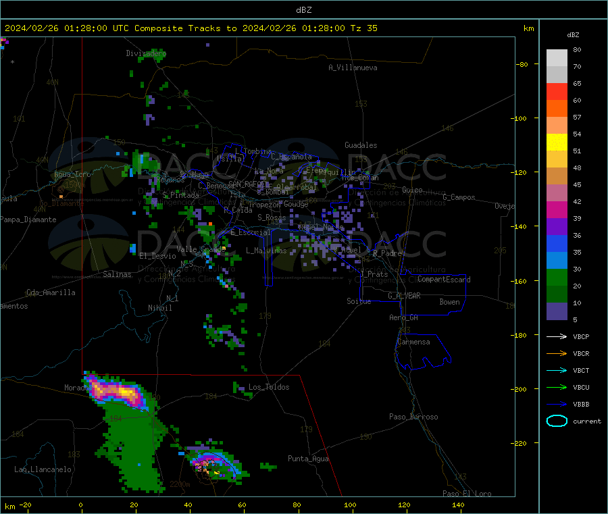608x514 pixels.
Task: Select the yellow 54–51 dBZ swatch
Action: [557, 143]
